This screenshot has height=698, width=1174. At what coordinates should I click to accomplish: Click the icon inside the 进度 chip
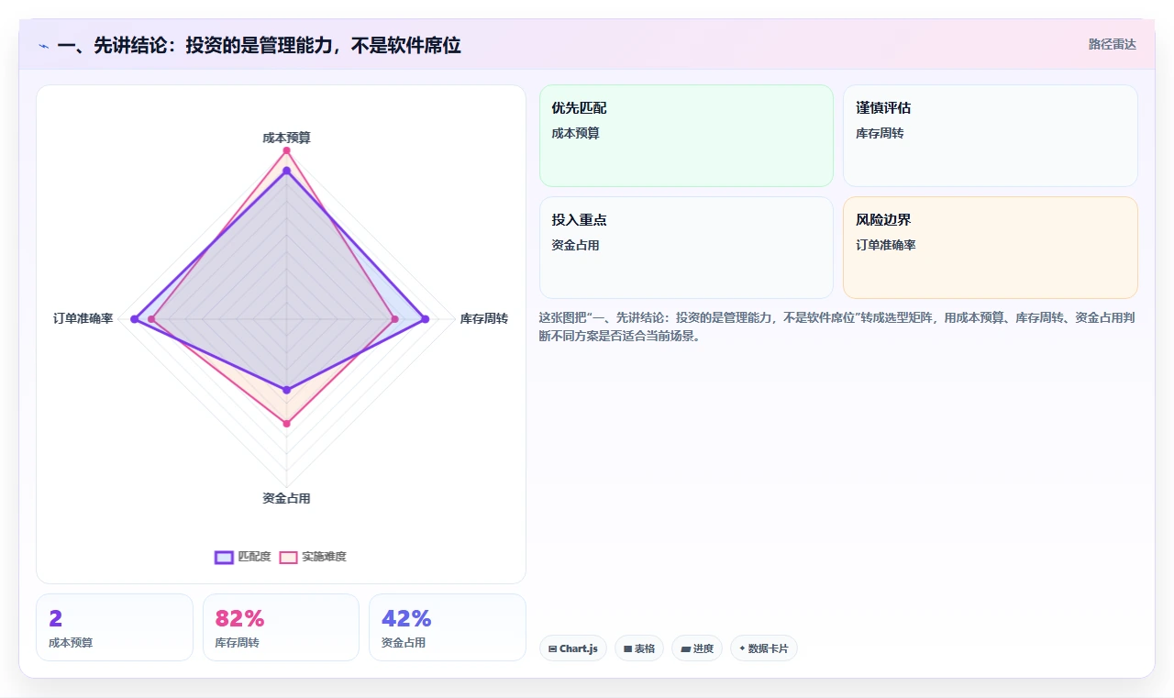(685, 648)
